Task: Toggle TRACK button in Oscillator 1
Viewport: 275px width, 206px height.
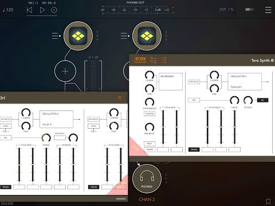Action: click(194, 149)
